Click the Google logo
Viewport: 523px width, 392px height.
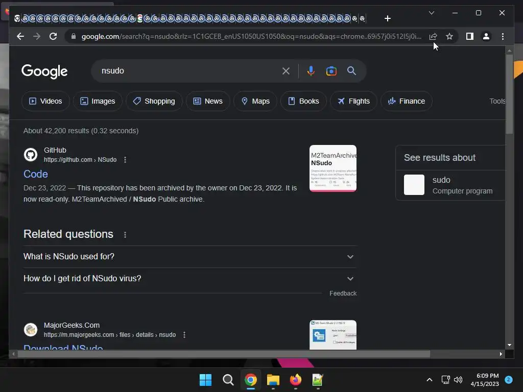pyautogui.click(x=45, y=71)
